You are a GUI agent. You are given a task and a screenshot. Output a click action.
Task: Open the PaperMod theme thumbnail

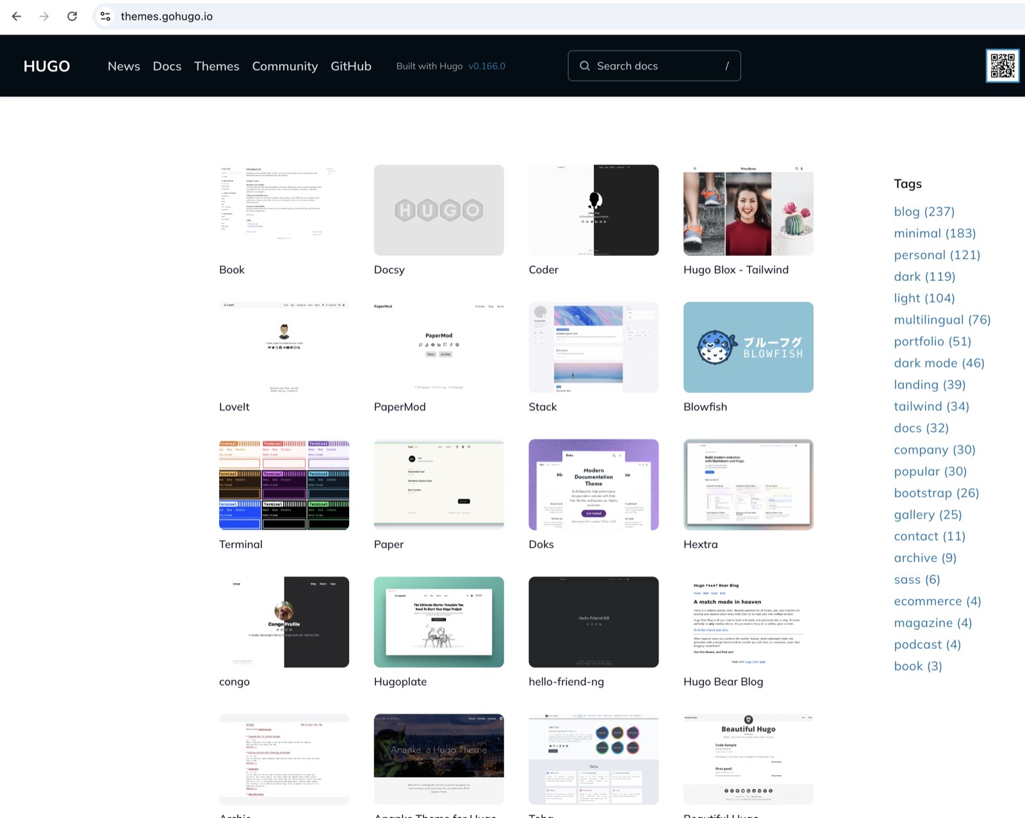[439, 347]
